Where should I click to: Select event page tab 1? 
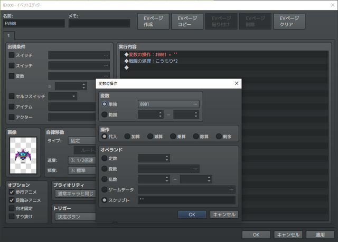8,36
